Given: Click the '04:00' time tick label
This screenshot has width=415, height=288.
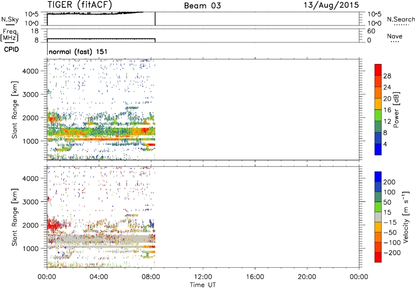Looking at the screenshot, I should pos(99,277).
